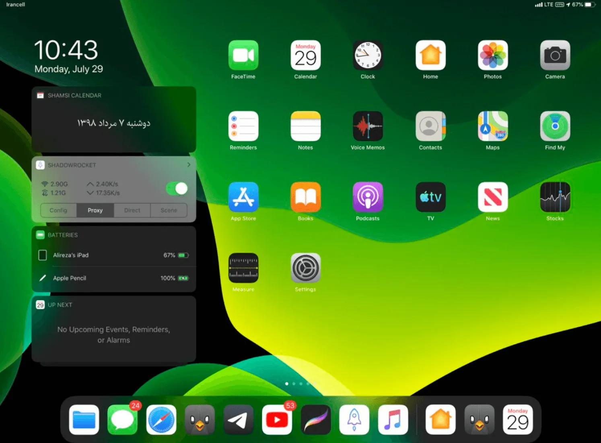The image size is (601, 443).
Task: Open the Calendar icon in the dock
Action: (518, 420)
